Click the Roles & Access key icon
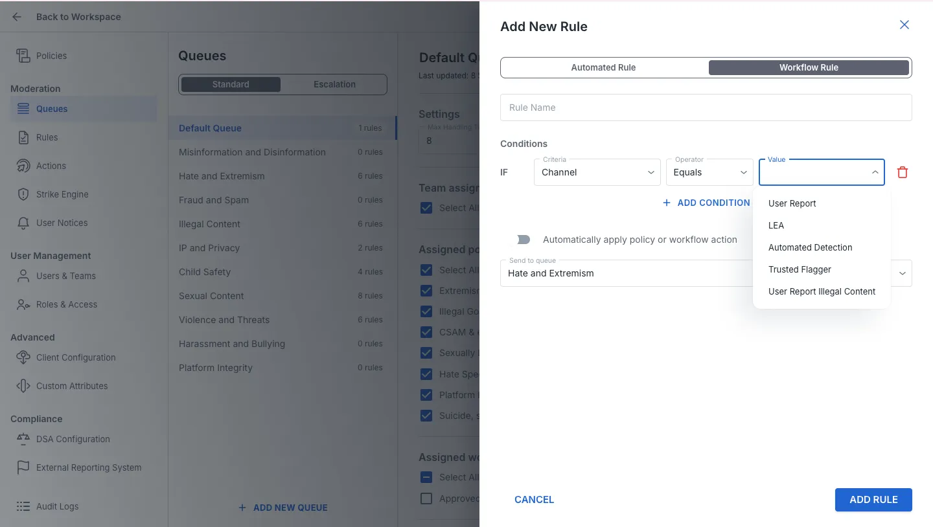The width and height of the screenshot is (933, 527). click(23, 304)
